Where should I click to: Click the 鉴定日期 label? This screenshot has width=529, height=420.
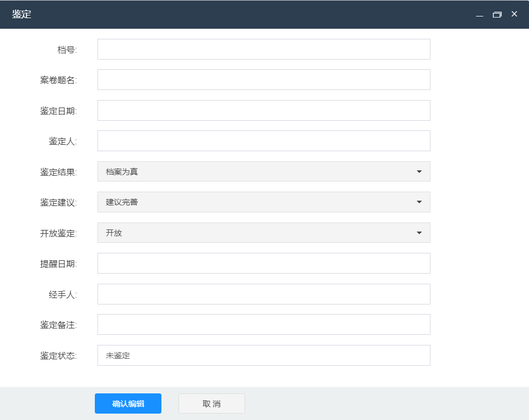[59, 111]
